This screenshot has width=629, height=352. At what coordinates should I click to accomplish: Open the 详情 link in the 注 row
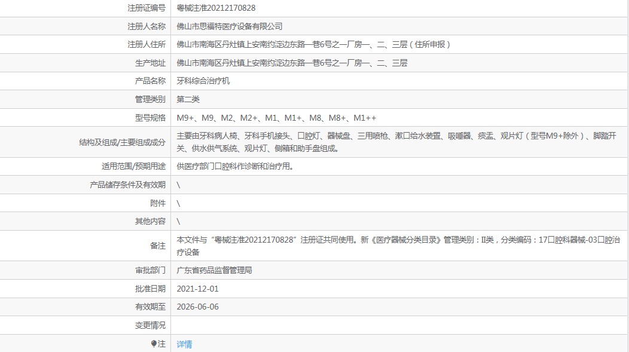point(184,344)
